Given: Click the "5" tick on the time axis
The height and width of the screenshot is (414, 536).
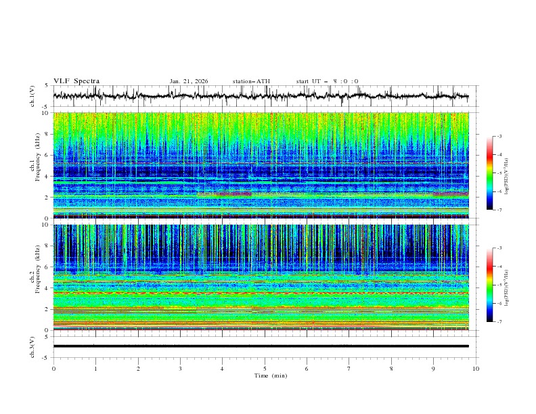Looking at the screenshot, I should 265,369.
